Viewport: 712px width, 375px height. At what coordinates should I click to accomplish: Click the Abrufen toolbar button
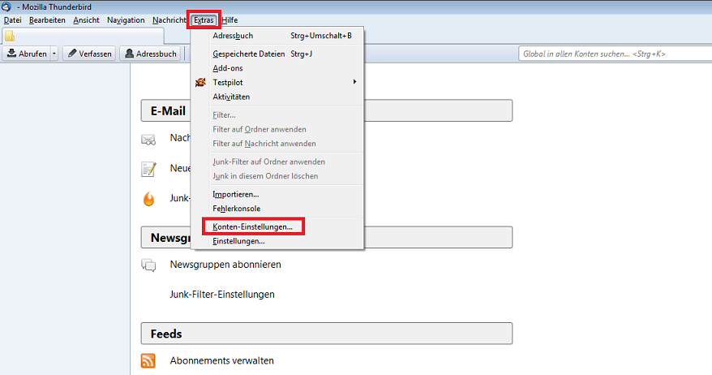[27, 54]
